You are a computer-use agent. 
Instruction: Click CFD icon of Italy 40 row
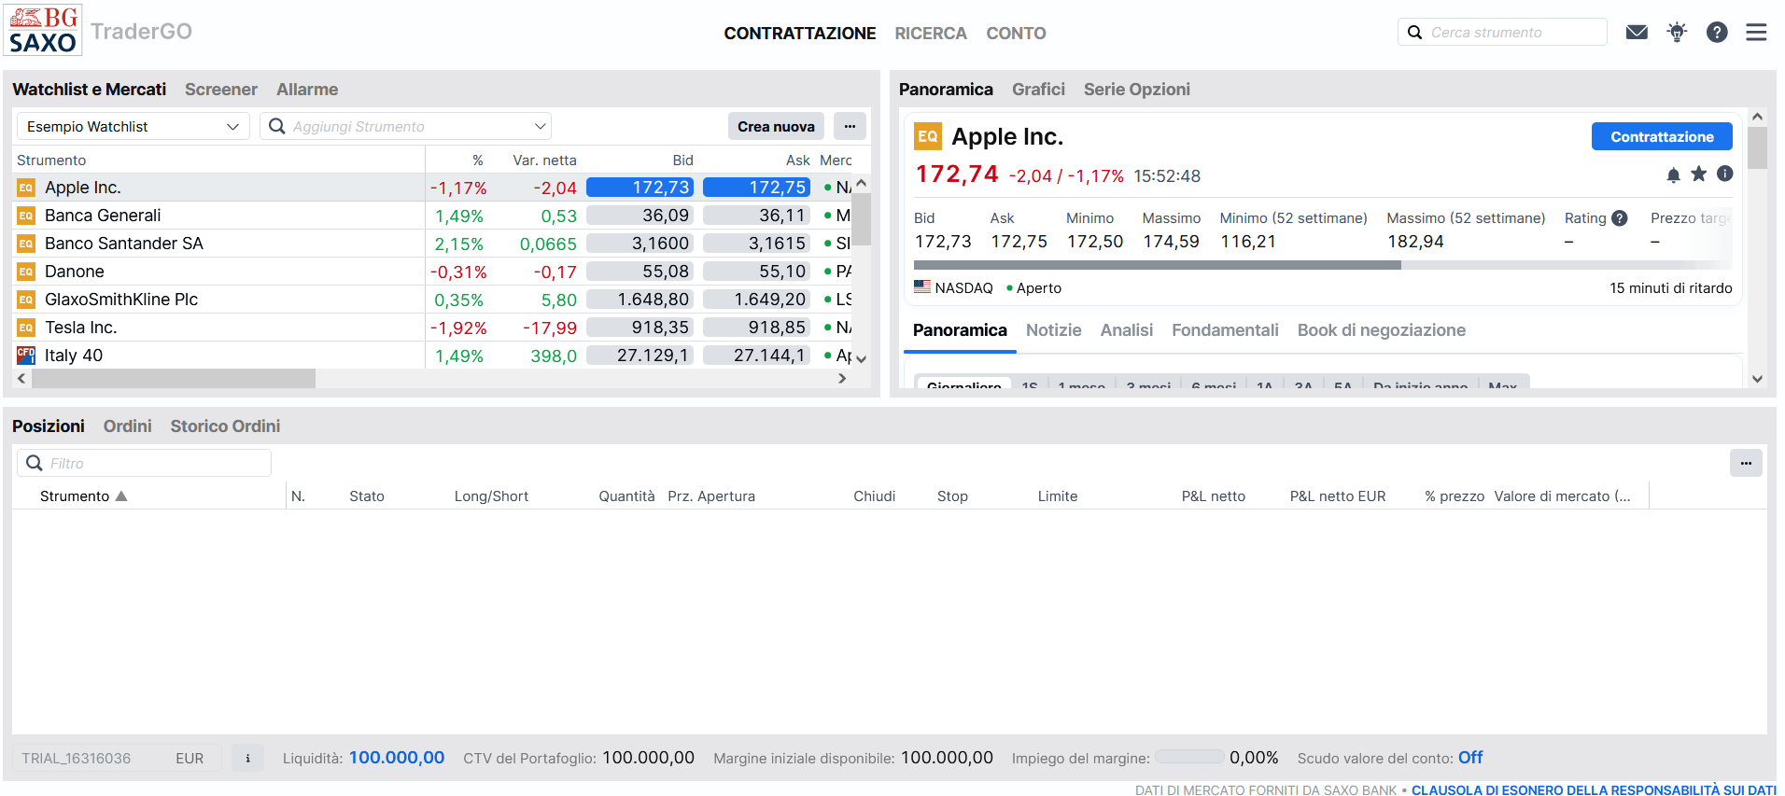click(26, 356)
